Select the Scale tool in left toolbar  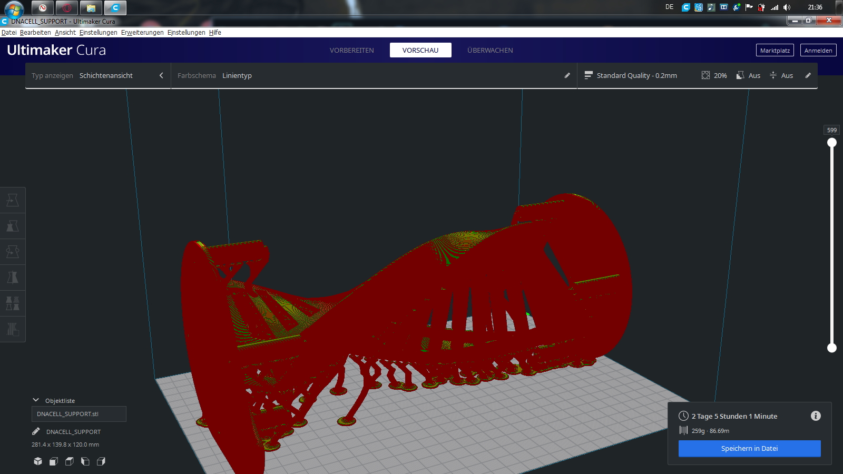(x=13, y=226)
